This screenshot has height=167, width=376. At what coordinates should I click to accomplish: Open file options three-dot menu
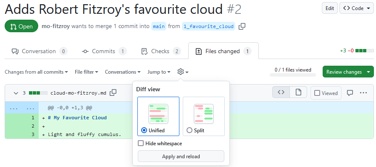pos(363,93)
